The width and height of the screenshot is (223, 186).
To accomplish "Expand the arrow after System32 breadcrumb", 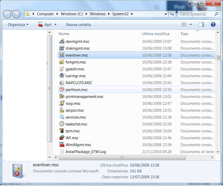I will [x=132, y=14].
